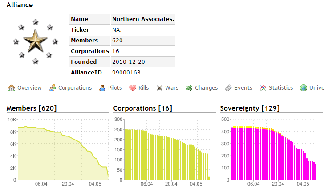Click the Overview house icon
This screenshot has width=324, height=194.
pos(12,88)
